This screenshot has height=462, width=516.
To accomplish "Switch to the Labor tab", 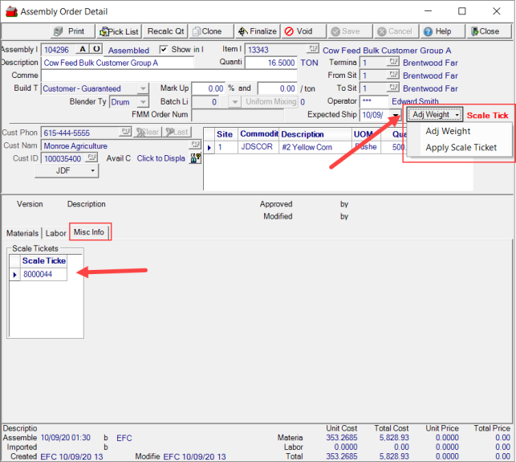I will click(56, 233).
